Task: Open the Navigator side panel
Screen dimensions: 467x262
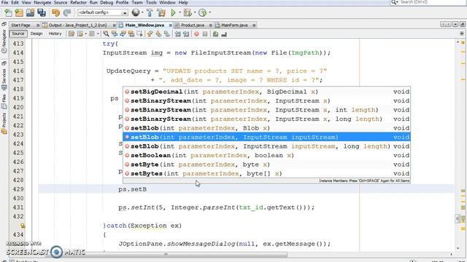Action: 4,41
